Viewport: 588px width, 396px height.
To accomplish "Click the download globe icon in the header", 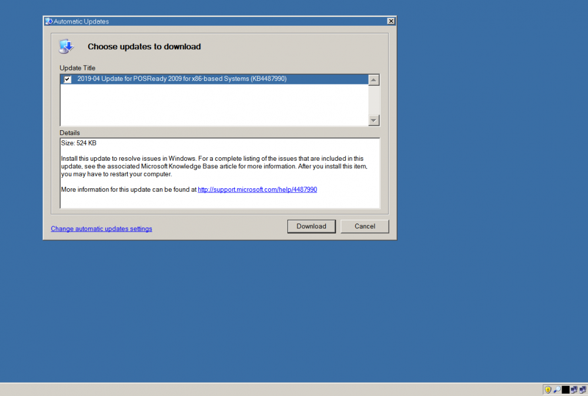I will click(66, 47).
